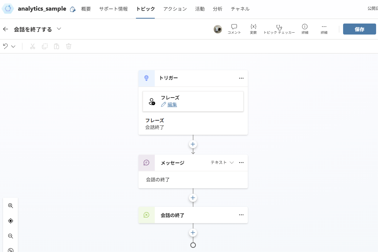Click the 会話の終了 message text field
378x252 pixels.
coord(193,180)
